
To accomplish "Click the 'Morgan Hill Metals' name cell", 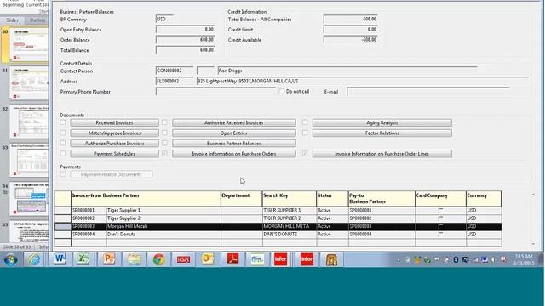I will pyautogui.click(x=163, y=227).
